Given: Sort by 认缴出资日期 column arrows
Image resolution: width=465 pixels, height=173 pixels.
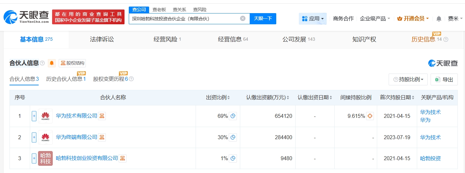Looking at the screenshot, I should (x=331, y=98).
